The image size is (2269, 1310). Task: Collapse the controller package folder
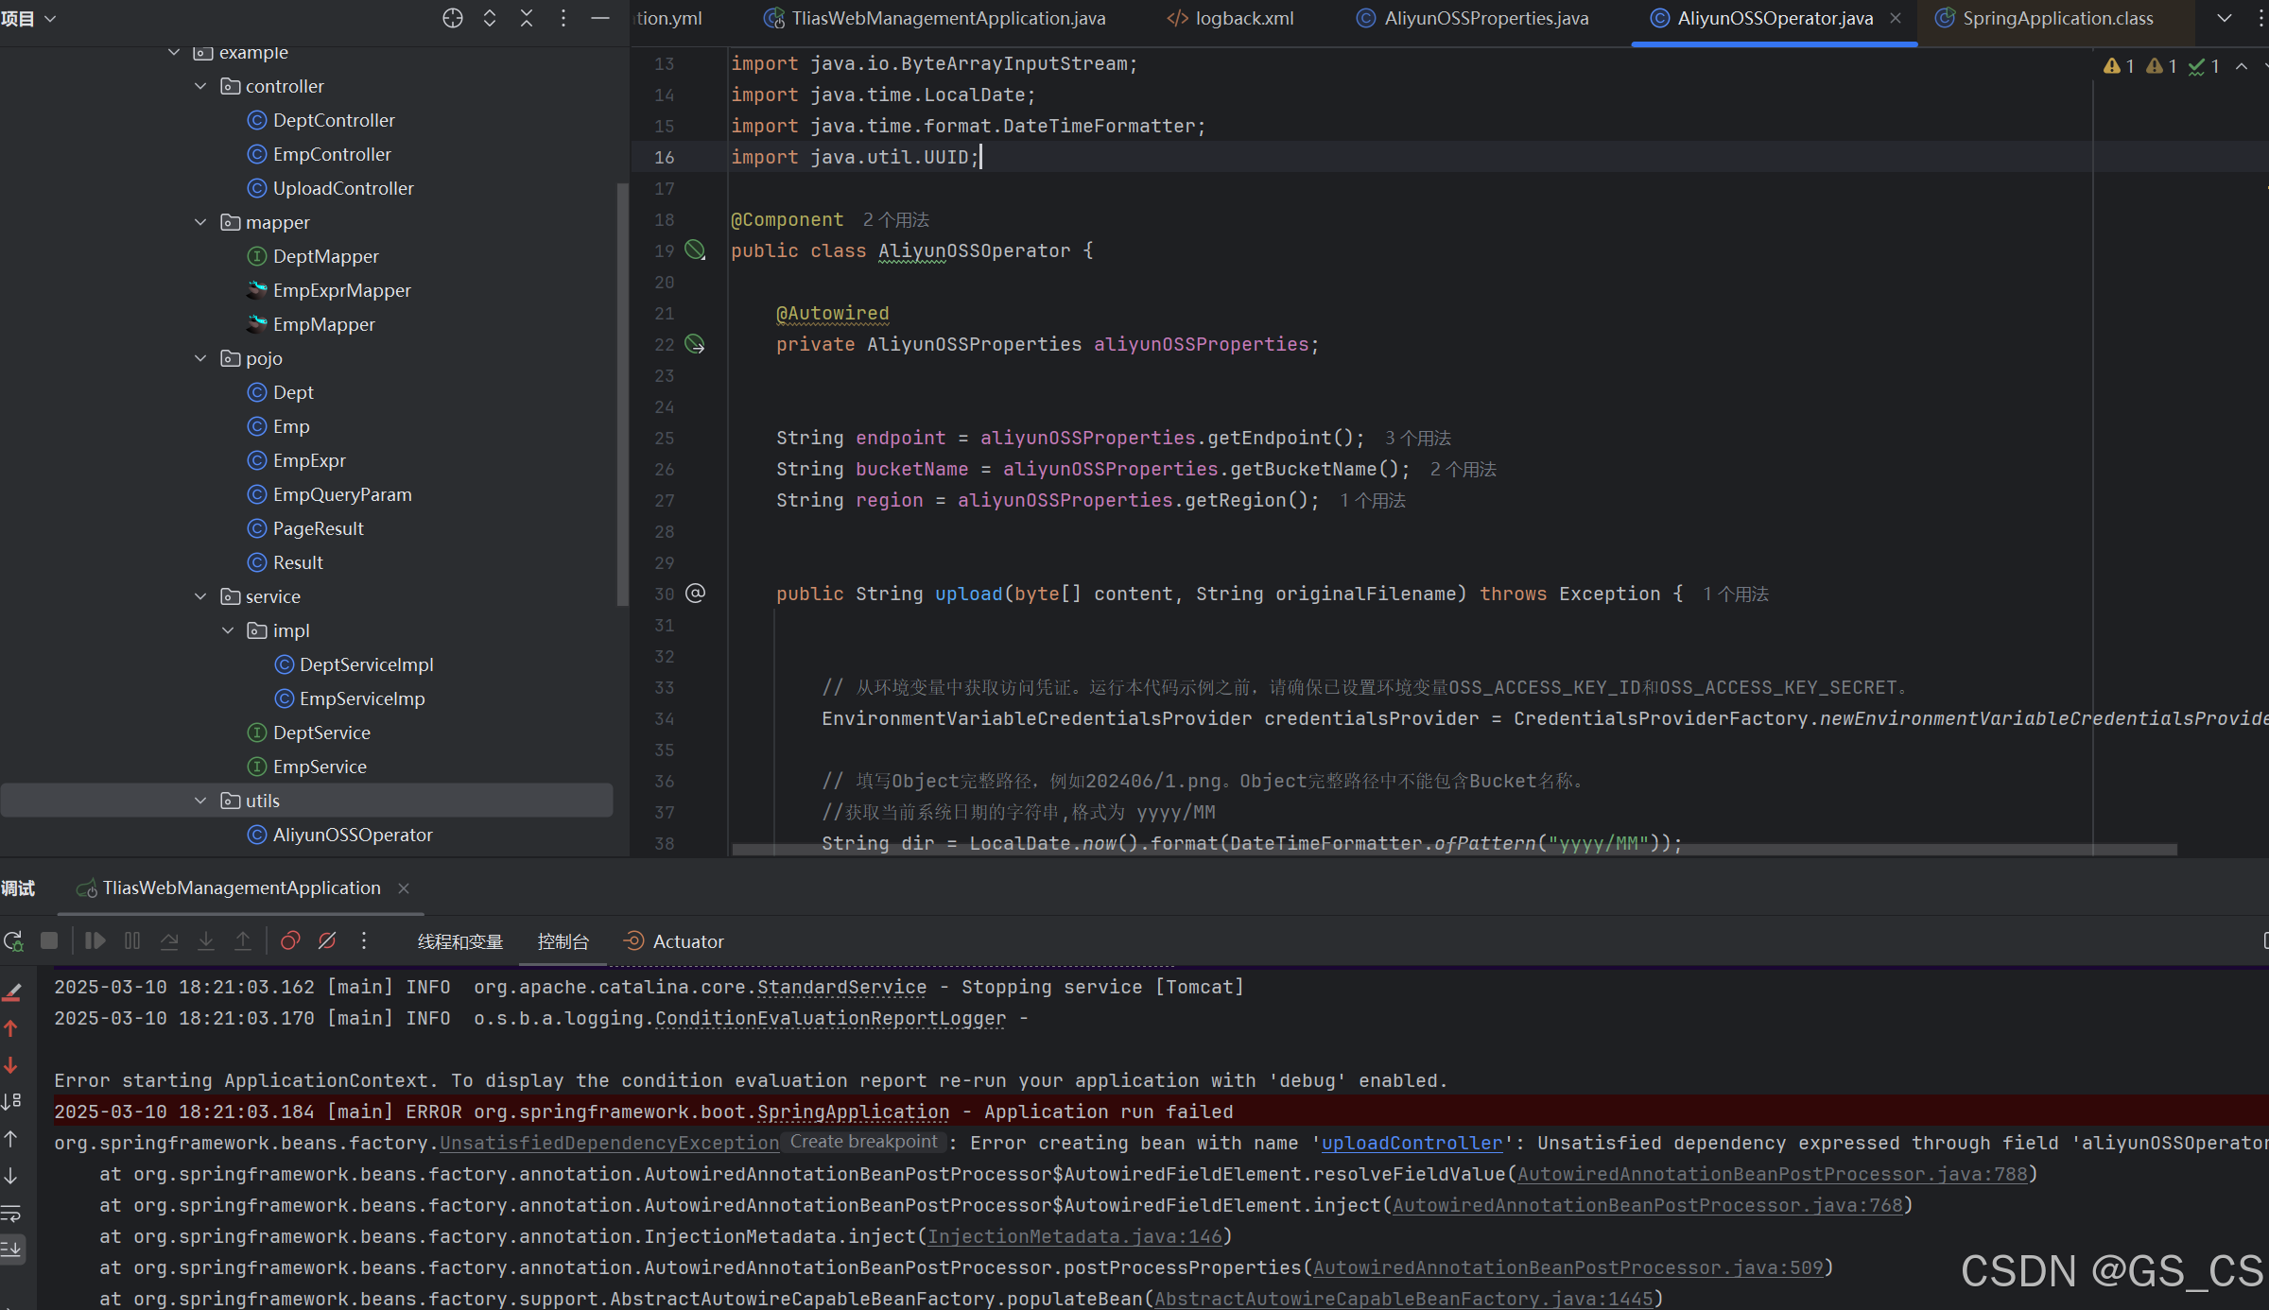click(x=200, y=86)
